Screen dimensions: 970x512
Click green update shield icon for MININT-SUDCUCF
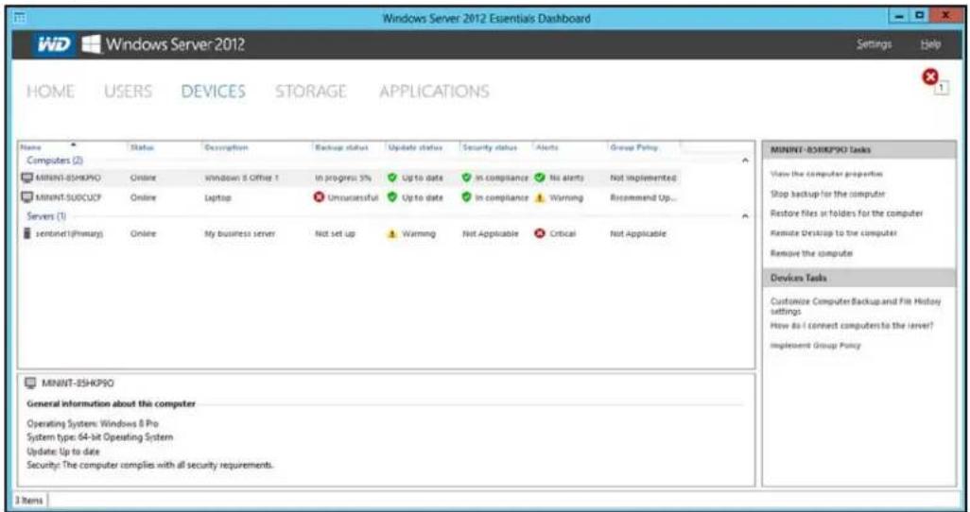(x=392, y=197)
